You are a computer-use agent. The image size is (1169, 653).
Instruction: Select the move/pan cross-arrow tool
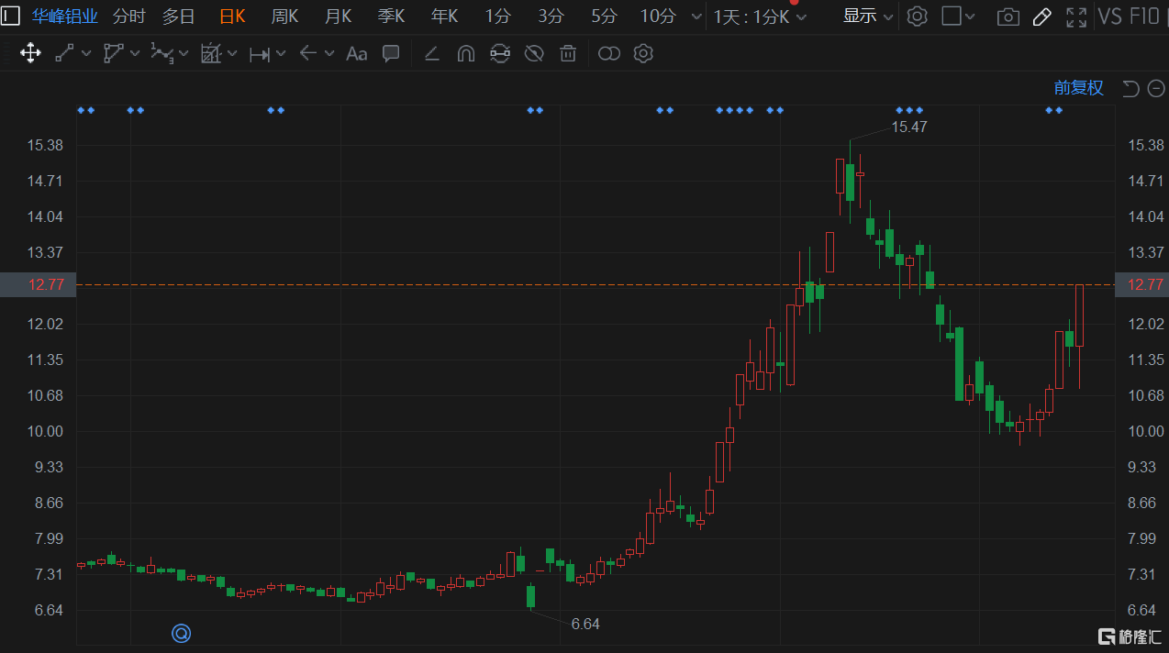click(x=30, y=53)
